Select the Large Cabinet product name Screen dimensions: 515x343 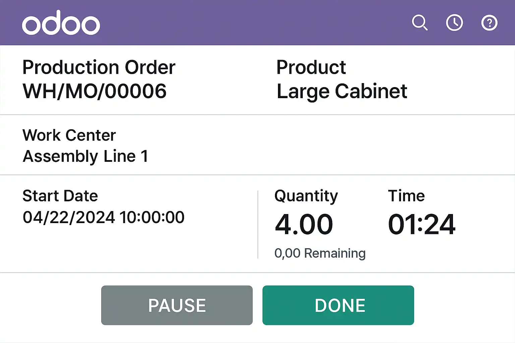pos(342,91)
